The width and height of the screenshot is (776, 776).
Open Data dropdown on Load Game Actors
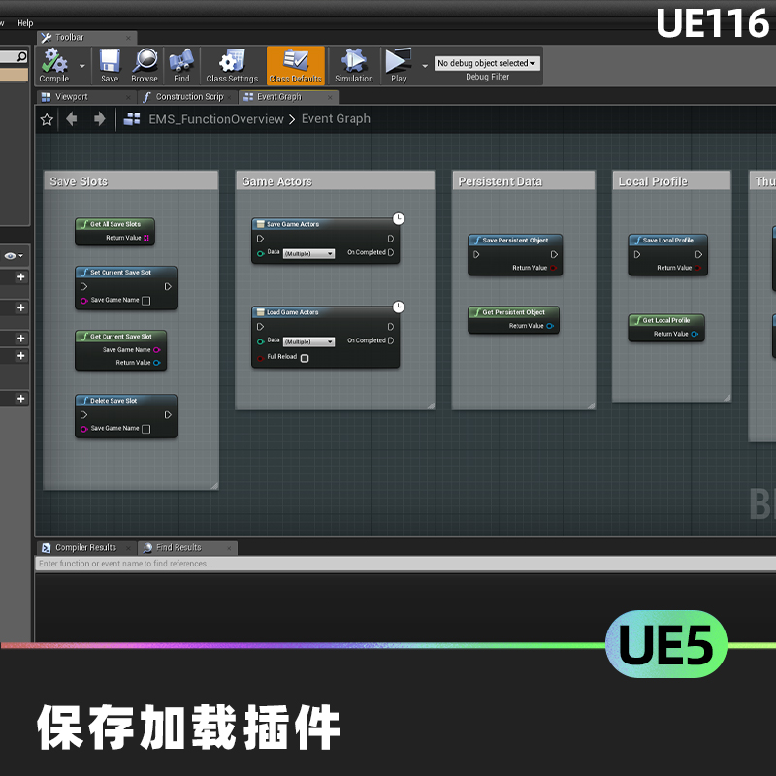(x=308, y=342)
